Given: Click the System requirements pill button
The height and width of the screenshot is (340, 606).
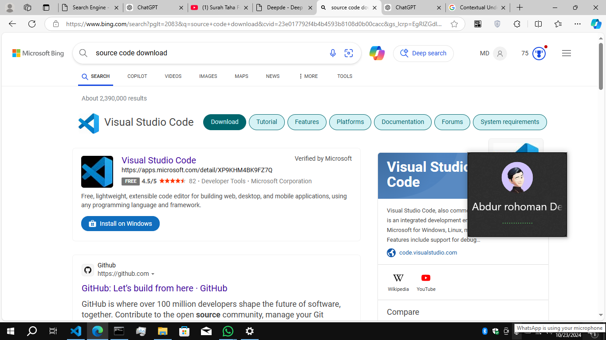Looking at the screenshot, I should [510, 122].
